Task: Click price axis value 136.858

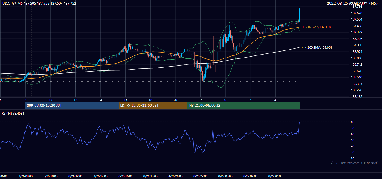Action: point(357,58)
